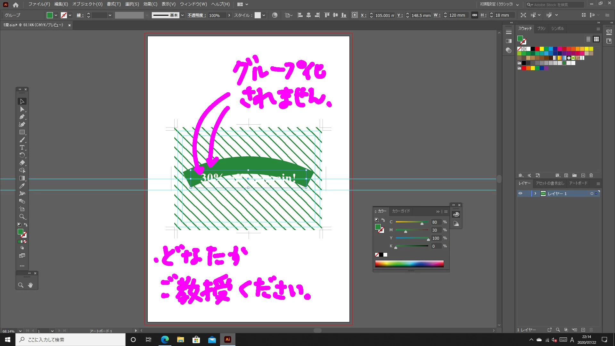Click the CMYK color spectrum bar
The image size is (615, 346).
409,264
